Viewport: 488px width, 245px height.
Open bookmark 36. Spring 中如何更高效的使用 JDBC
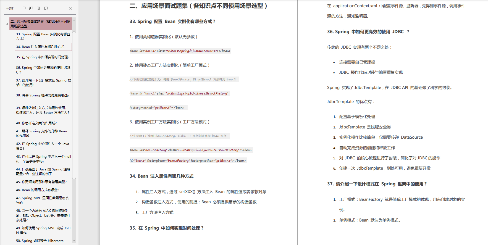pos(43,70)
